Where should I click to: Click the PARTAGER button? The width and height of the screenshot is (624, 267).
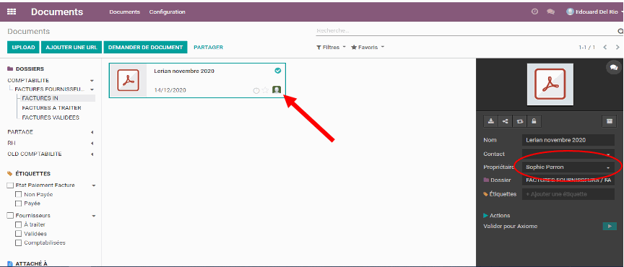208,48
